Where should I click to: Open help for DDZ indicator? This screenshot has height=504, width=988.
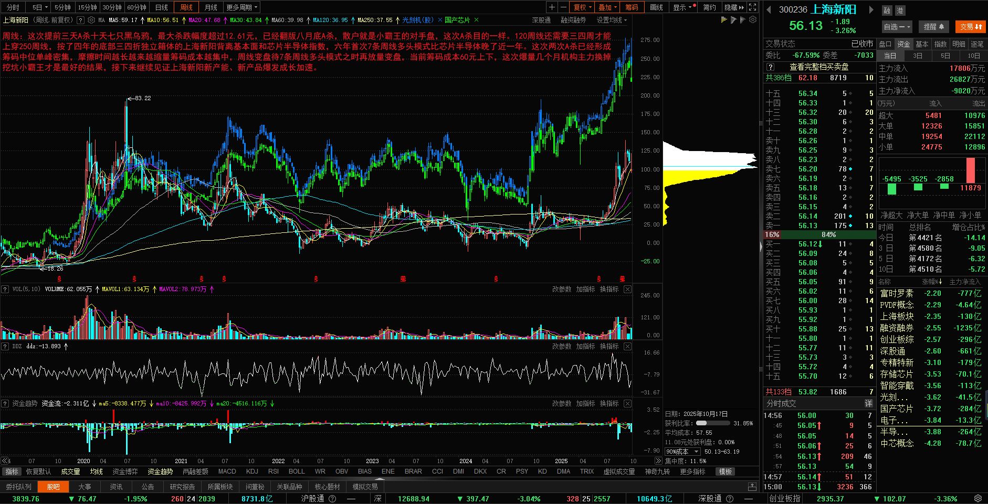pos(5,346)
